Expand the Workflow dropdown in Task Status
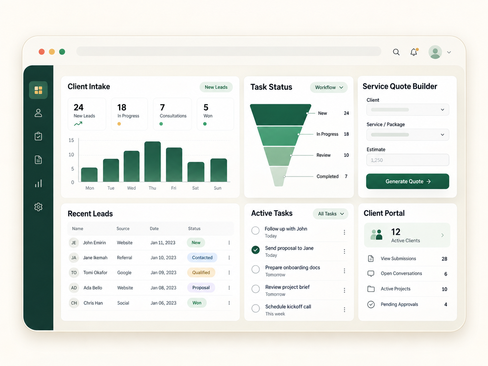 point(329,87)
